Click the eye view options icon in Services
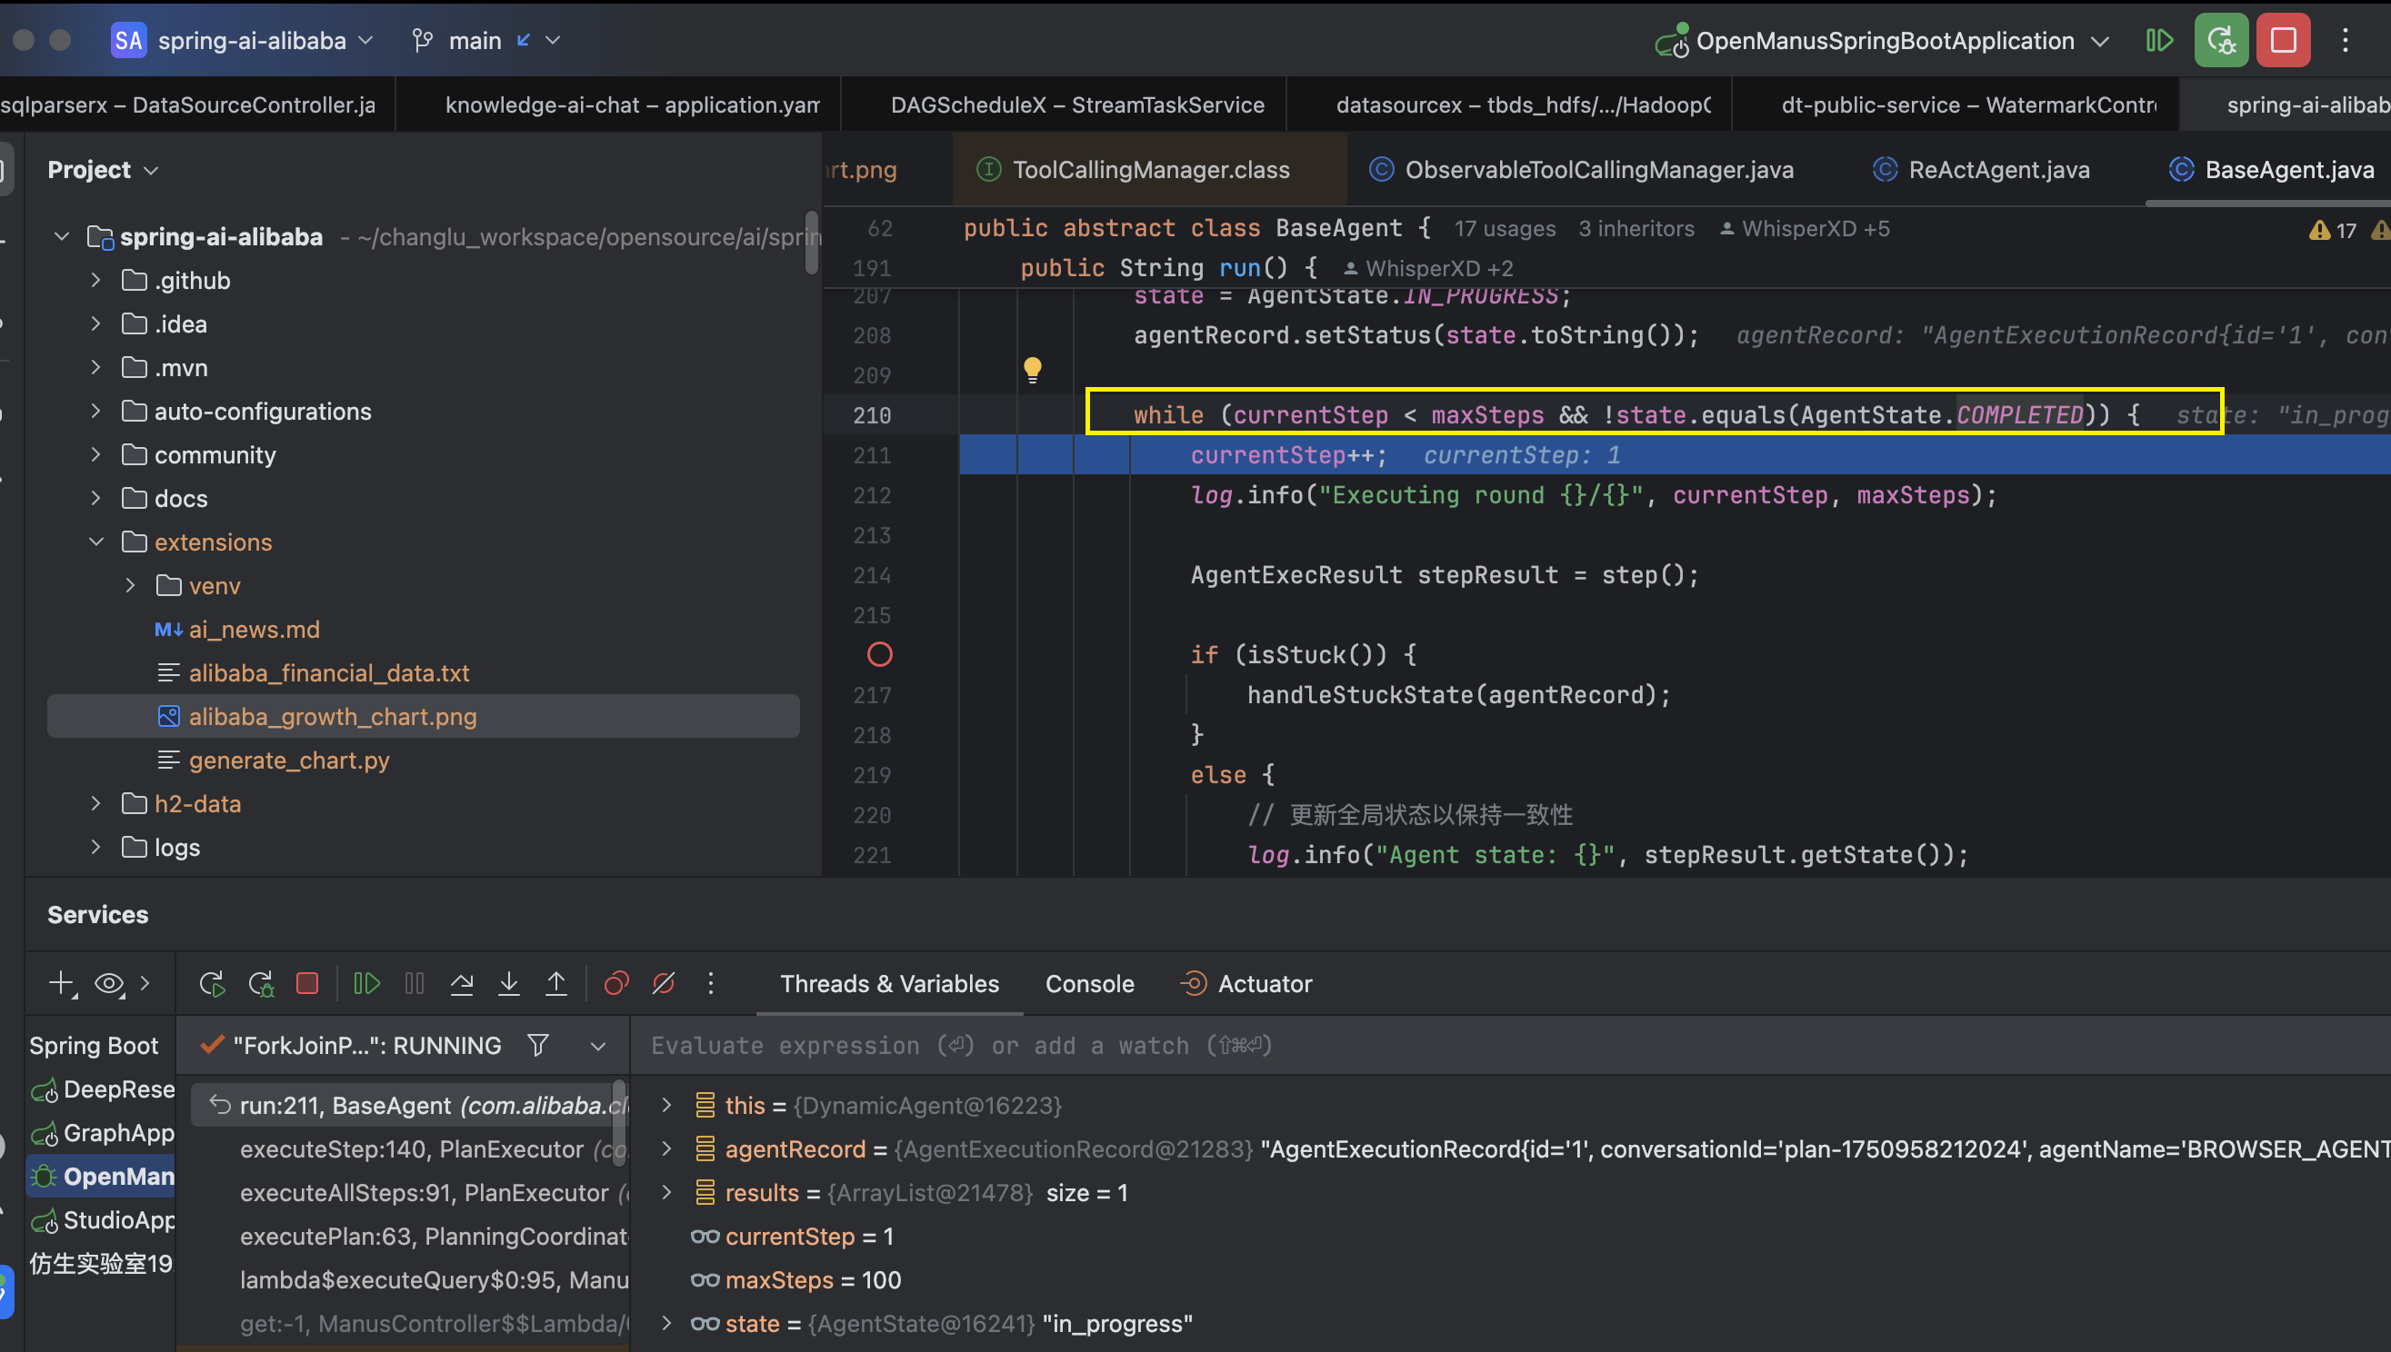Screen dimensions: 2391x1352 (x=110, y=983)
